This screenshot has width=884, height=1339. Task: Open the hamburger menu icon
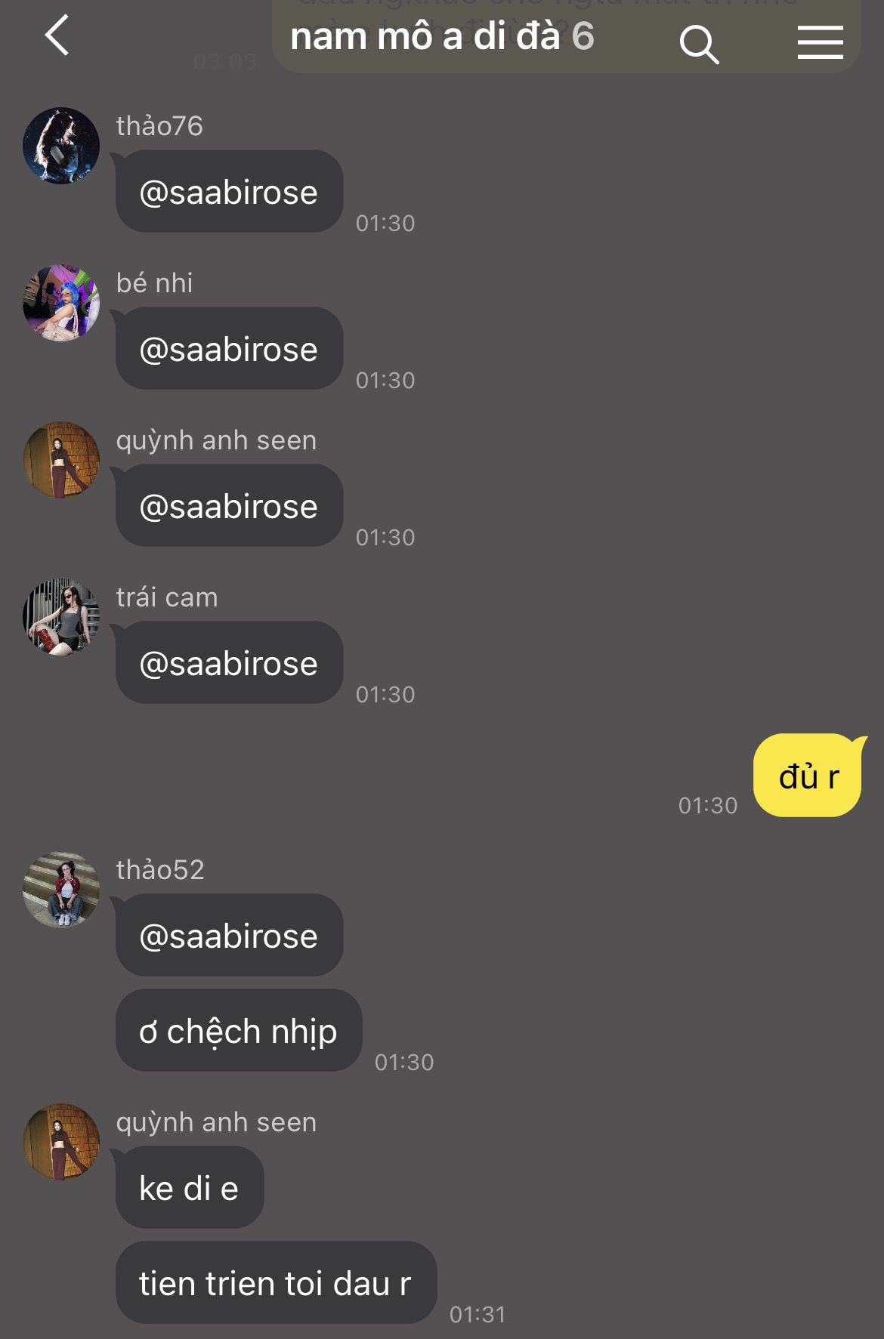[x=821, y=42]
